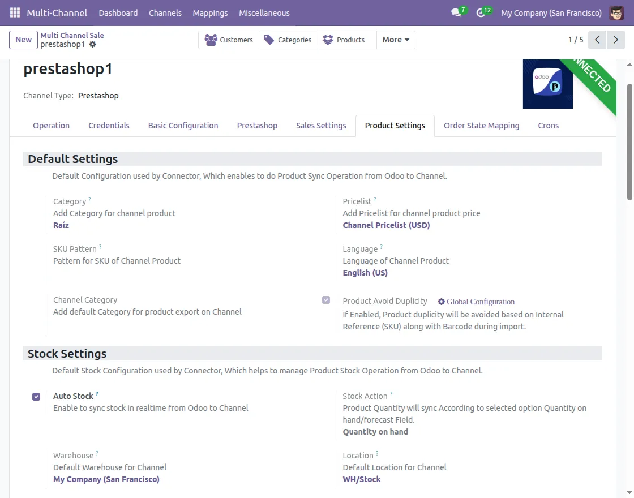Open Discuss messages from the chat icon

tap(456, 12)
